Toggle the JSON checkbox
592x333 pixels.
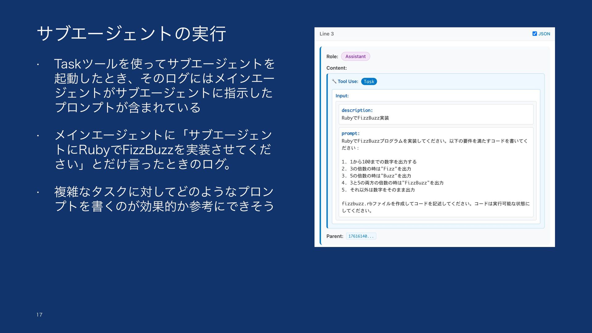point(535,34)
